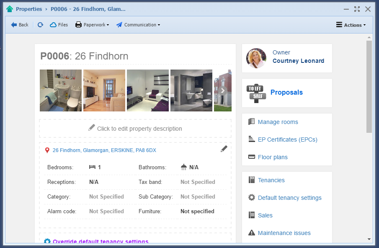The image size is (379, 248).
Task: Click the owner's avatar photo
Action: pos(256,58)
